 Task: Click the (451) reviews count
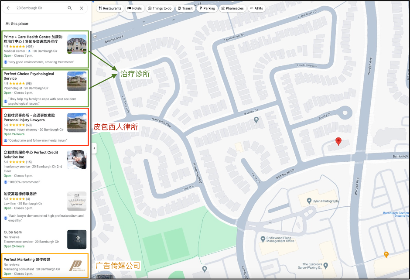pos(30,47)
